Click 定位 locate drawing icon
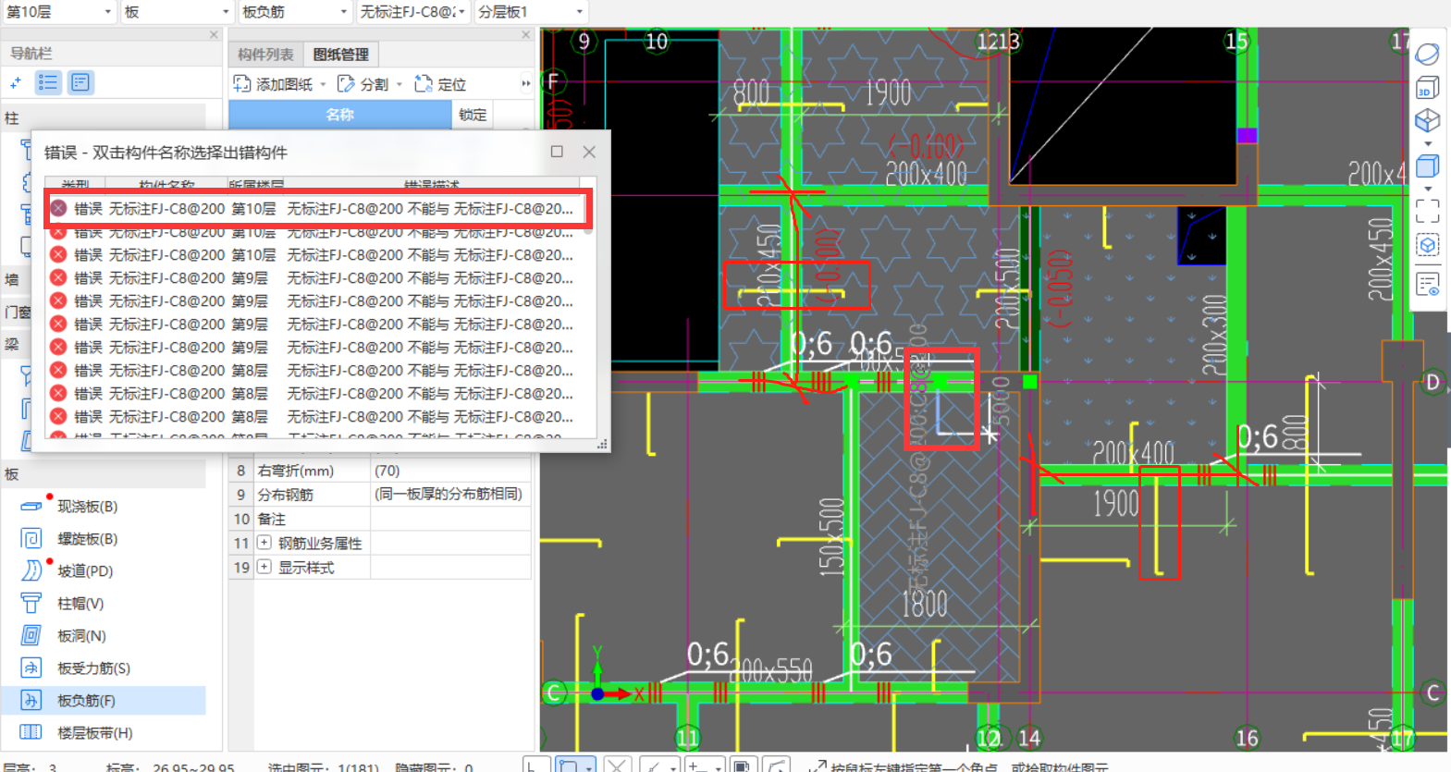The height and width of the screenshot is (772, 1451). [x=424, y=84]
